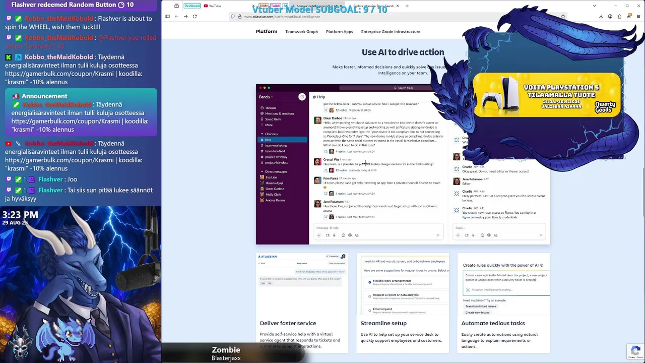
Task: Click the video clip icon in the Help message box
Action: pyautogui.click(x=328, y=235)
